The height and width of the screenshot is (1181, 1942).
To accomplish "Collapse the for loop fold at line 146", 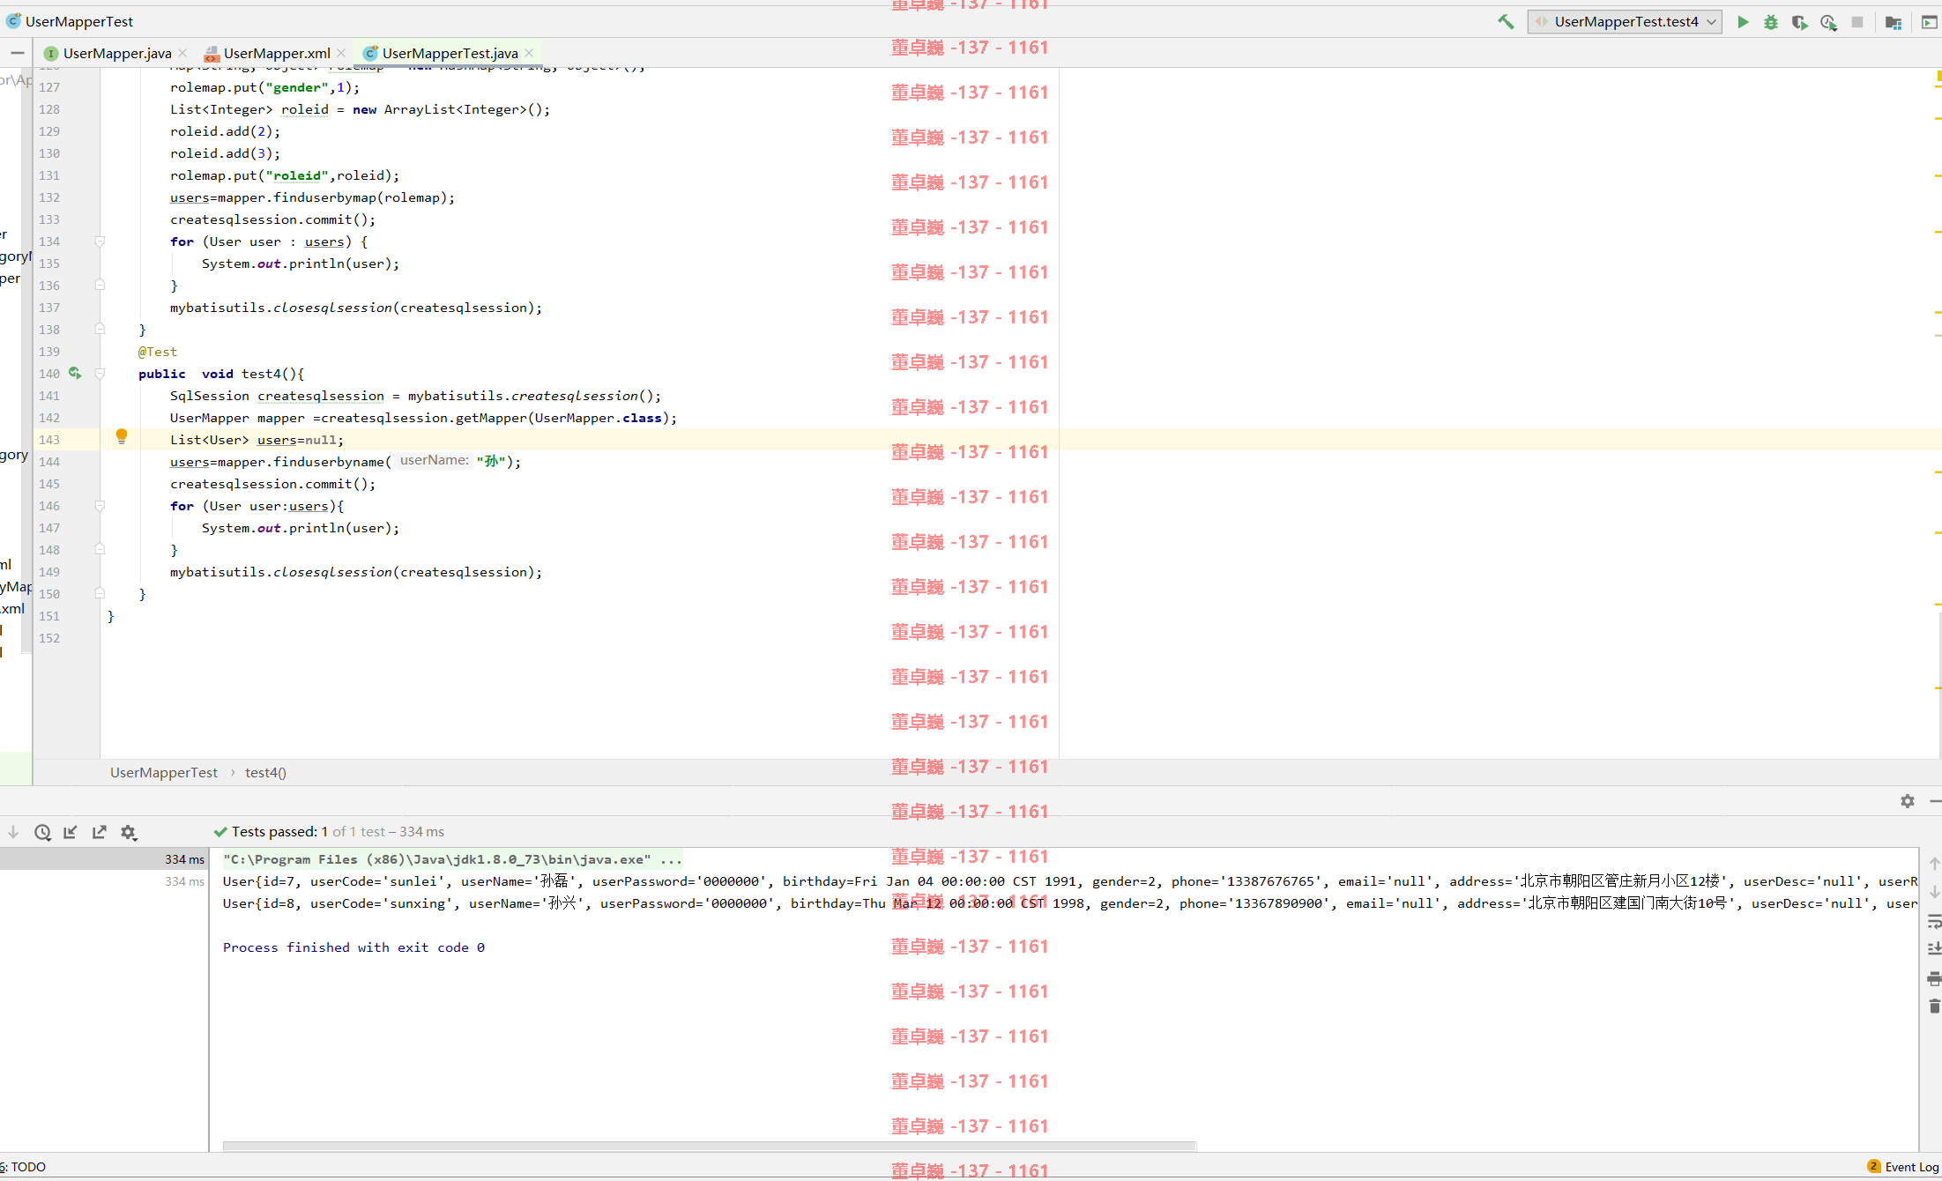I will click(x=100, y=506).
